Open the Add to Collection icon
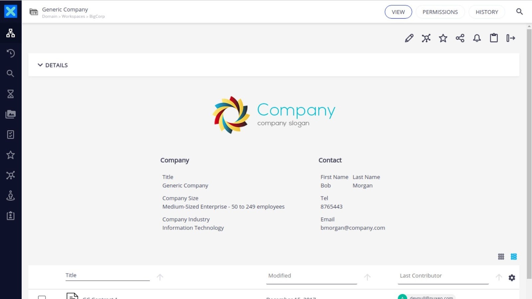This screenshot has height=299, width=532. pos(426,38)
